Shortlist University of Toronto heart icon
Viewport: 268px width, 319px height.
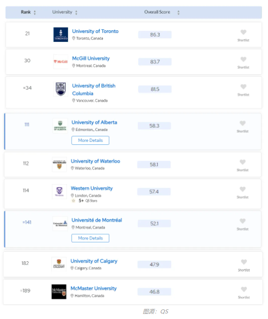tap(243, 32)
